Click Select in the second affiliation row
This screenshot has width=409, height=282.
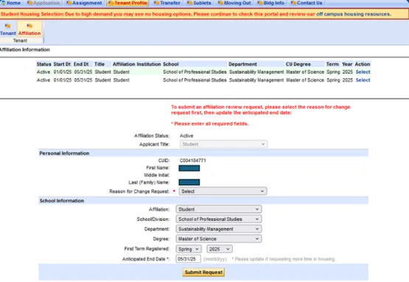pos(363,80)
